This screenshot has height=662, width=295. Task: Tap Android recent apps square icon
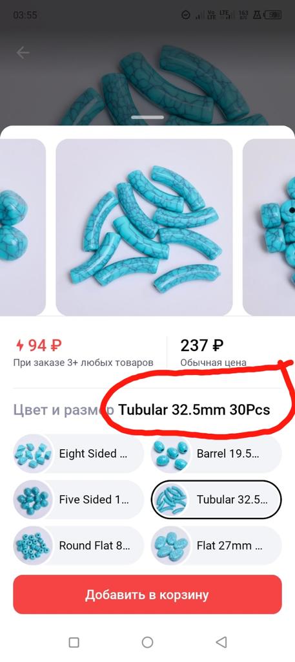coord(74,642)
